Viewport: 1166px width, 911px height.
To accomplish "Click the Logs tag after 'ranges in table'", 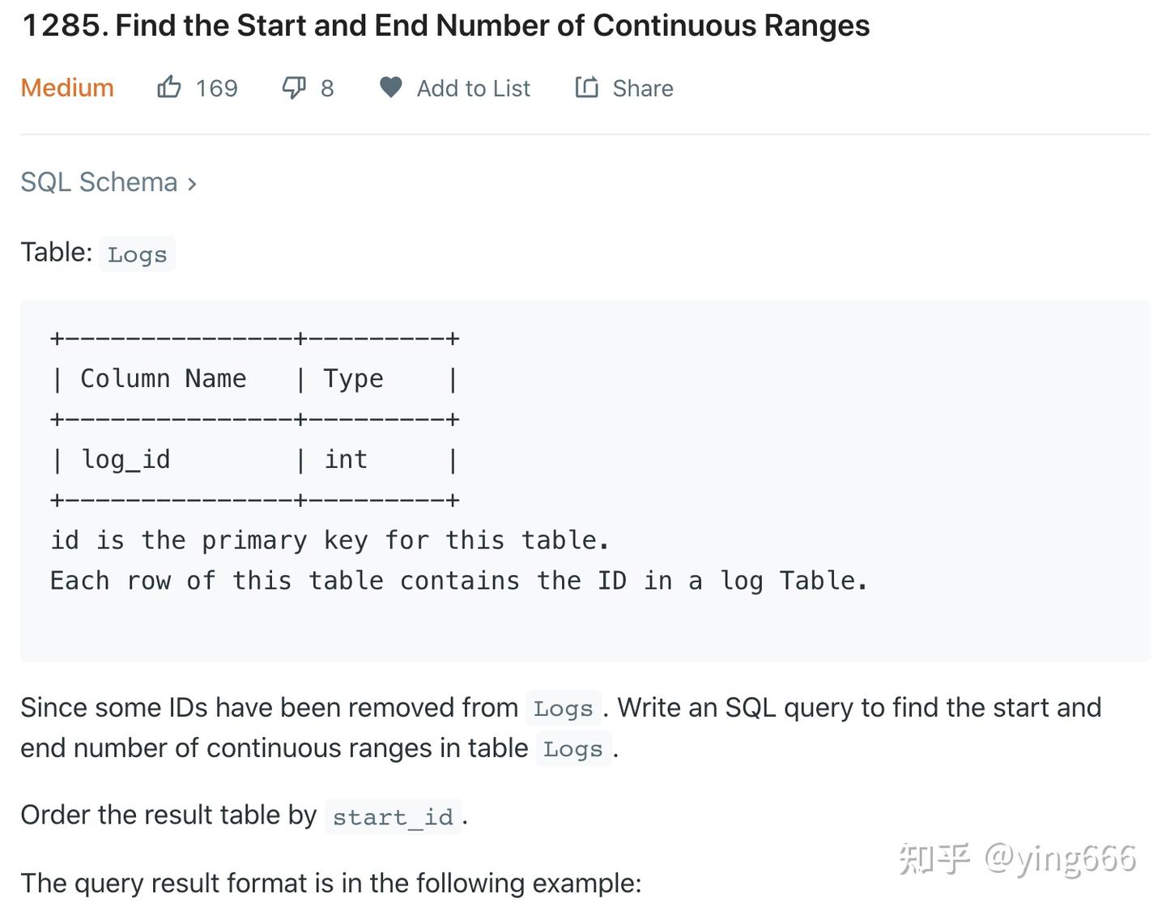I will click(572, 750).
